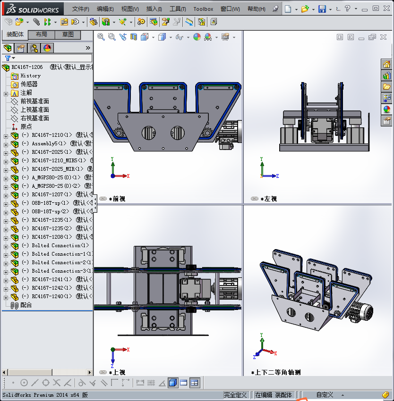Viewport: 394px width, 401px height.
Task: Select the 原点 origin item
Action: [x=26, y=126]
